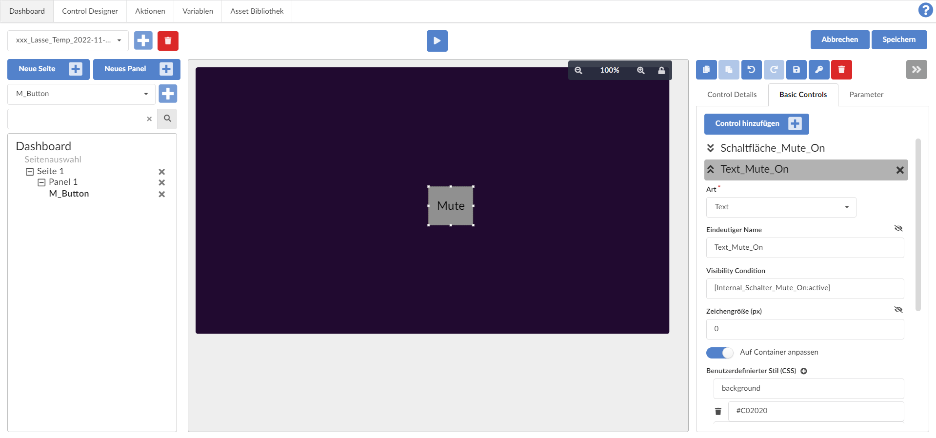Open the Aktionen tab

point(150,11)
